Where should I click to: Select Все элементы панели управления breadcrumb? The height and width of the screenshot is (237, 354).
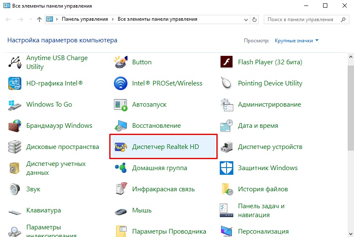[157, 19]
